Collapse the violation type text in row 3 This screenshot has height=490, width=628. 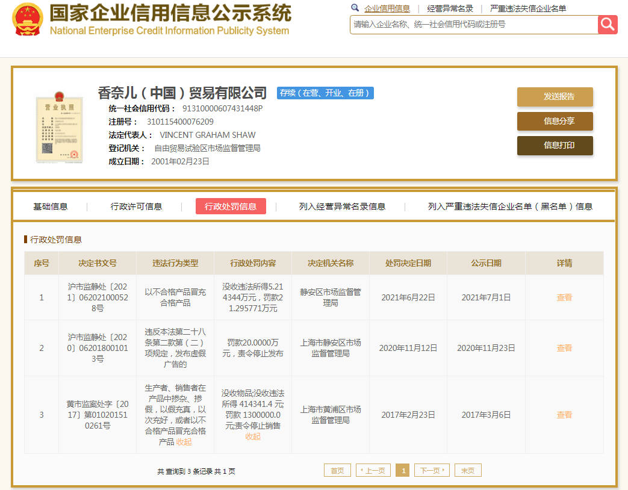click(184, 442)
